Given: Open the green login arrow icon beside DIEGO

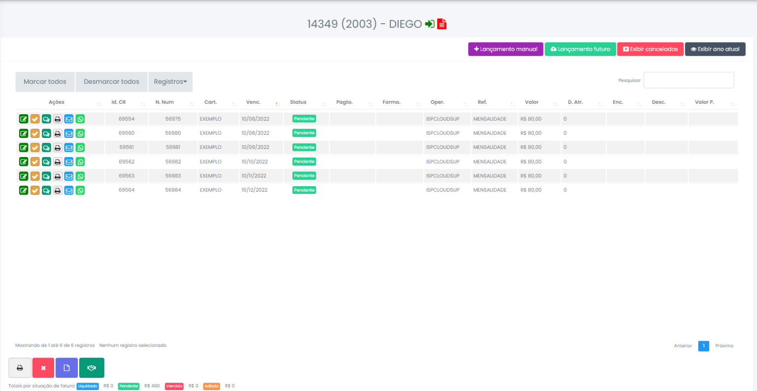Looking at the screenshot, I should 428,24.
